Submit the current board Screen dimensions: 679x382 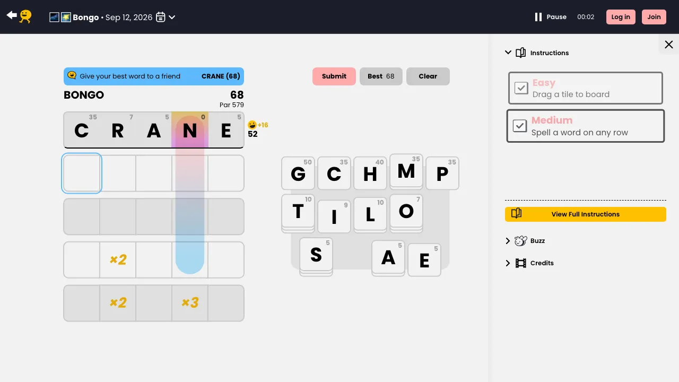(x=334, y=76)
